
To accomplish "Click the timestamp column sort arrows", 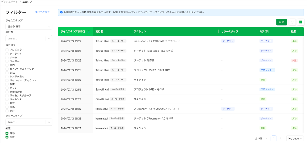I will coord(89,31).
